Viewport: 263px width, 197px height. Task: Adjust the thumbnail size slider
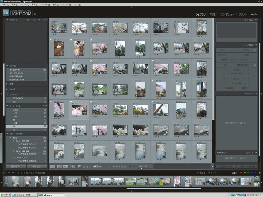[x=141, y=167]
